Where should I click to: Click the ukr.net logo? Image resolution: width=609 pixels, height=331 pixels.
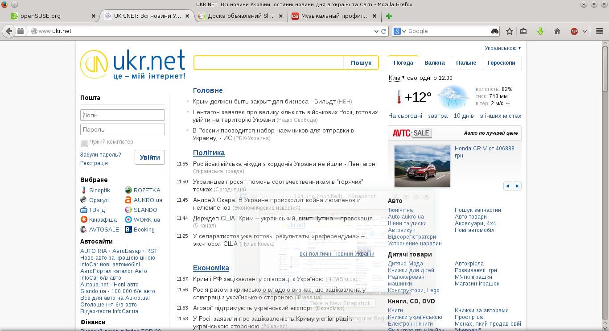pos(133,65)
